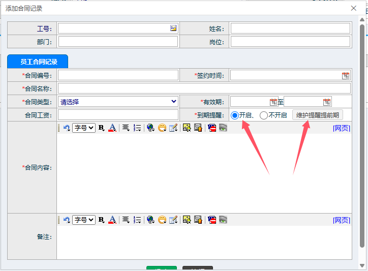The height and width of the screenshot is (271, 368).
Task: Click the undo icon in 合同内容 editor
Action: tap(67, 128)
